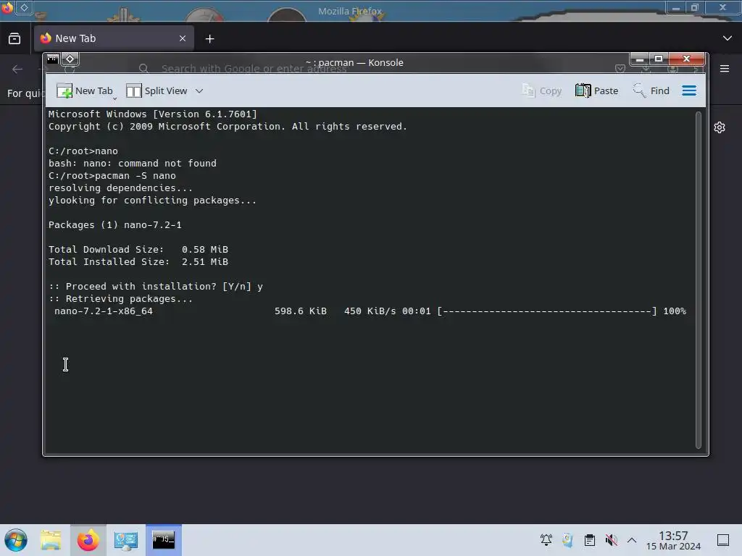Click 'Total Download Size' line
Screen dimensions: 742x556
[138, 250]
